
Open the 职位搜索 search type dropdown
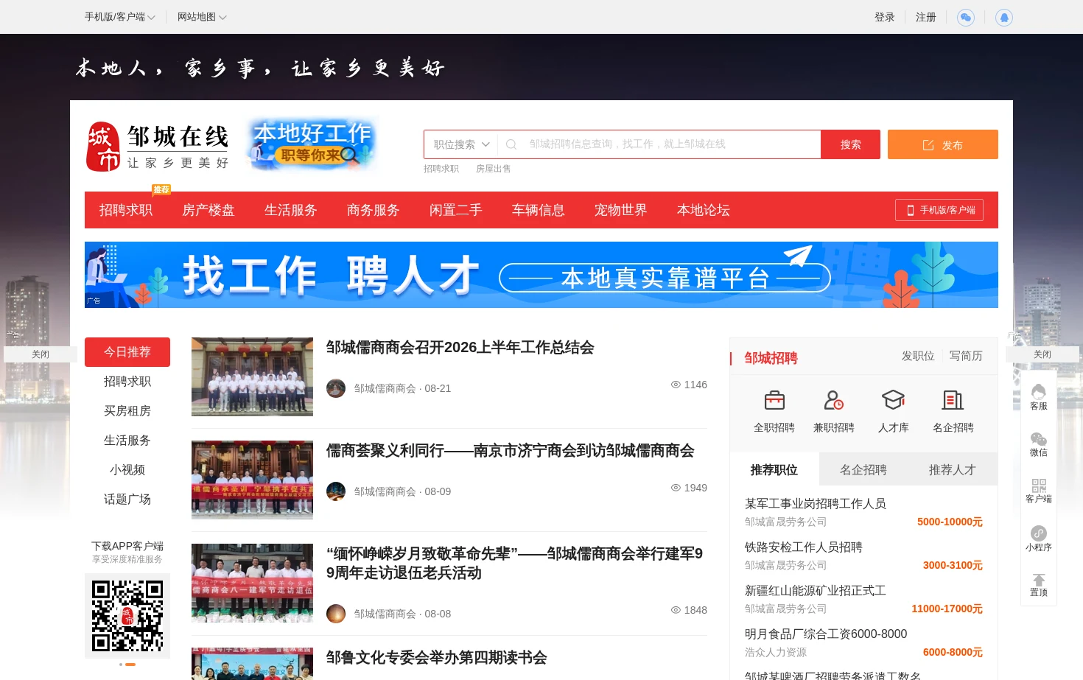click(x=461, y=144)
